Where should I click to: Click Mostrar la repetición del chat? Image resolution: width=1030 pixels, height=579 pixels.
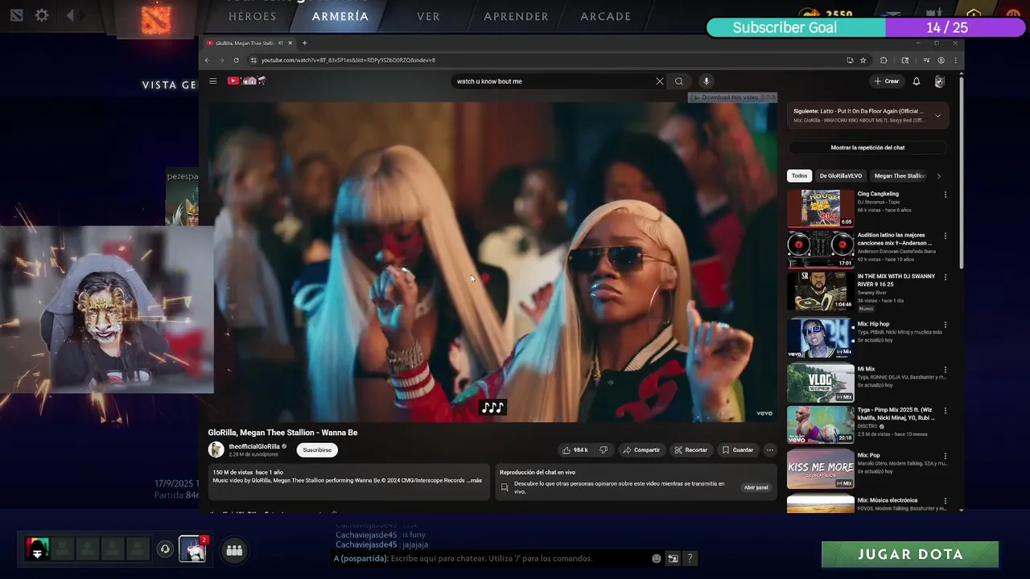tap(867, 148)
